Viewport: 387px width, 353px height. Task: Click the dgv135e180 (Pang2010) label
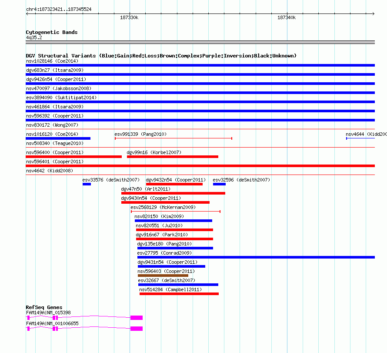coord(164,244)
